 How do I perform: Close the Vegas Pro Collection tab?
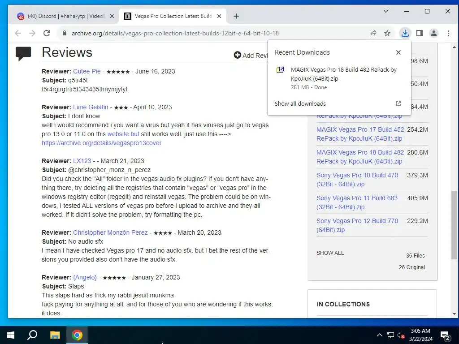pyautogui.click(x=219, y=16)
